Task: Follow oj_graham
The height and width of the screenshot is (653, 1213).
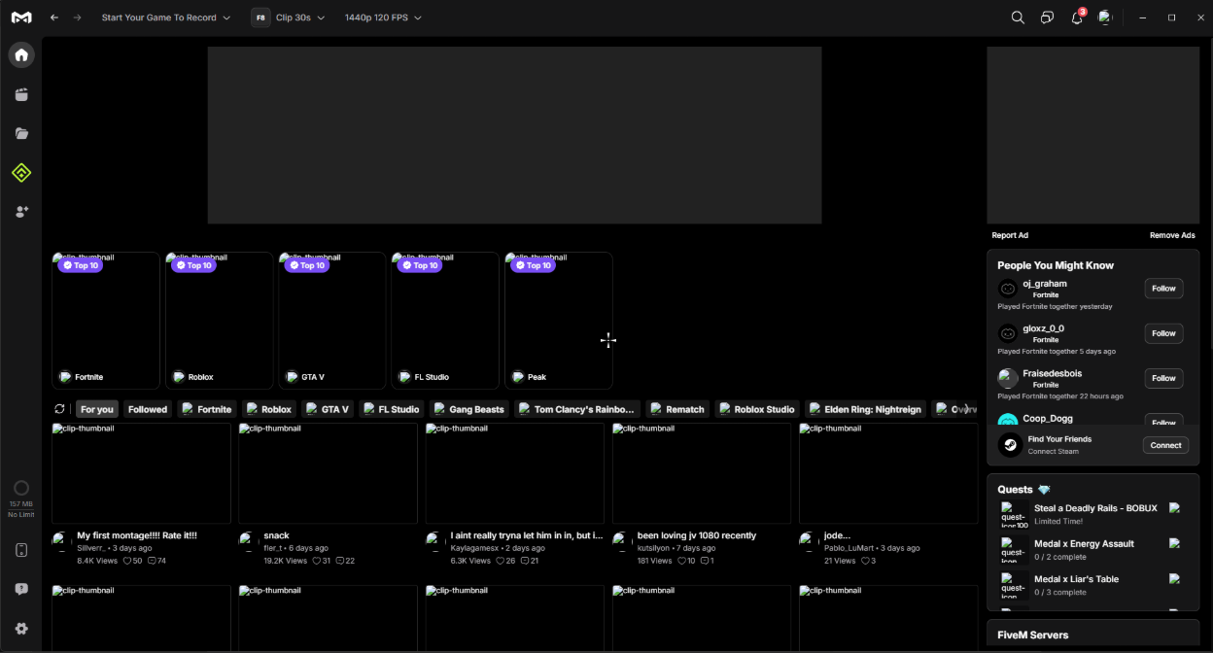Action: [x=1163, y=289]
